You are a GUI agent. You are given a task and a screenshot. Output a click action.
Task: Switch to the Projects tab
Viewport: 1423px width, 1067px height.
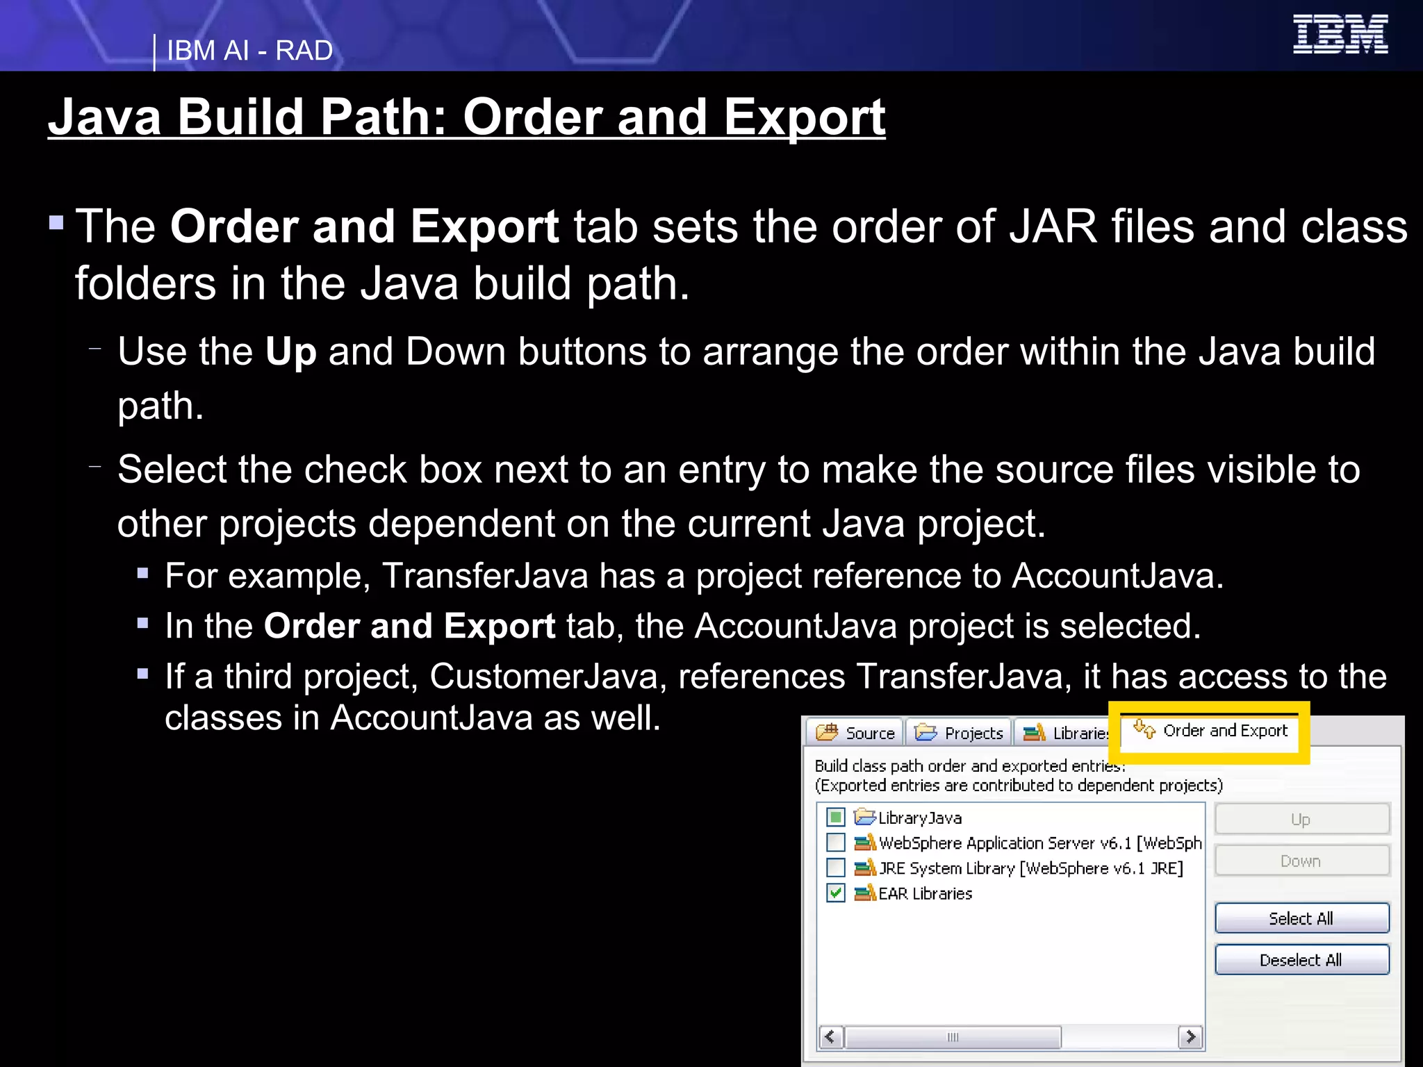(x=959, y=733)
